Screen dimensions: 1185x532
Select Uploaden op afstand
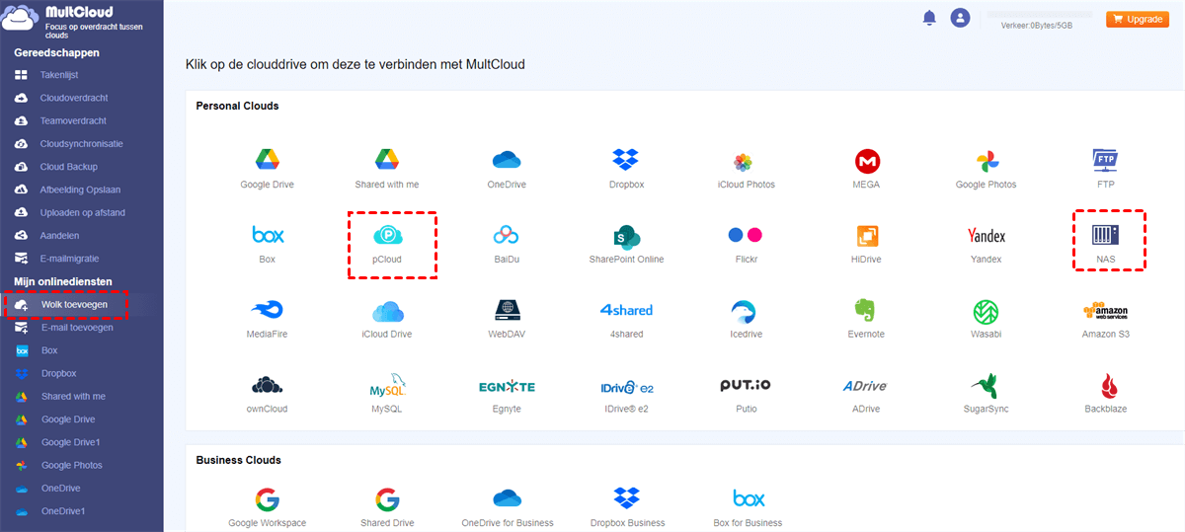click(81, 212)
